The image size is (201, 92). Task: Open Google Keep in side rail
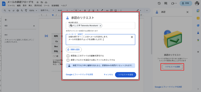(x=198, y=18)
